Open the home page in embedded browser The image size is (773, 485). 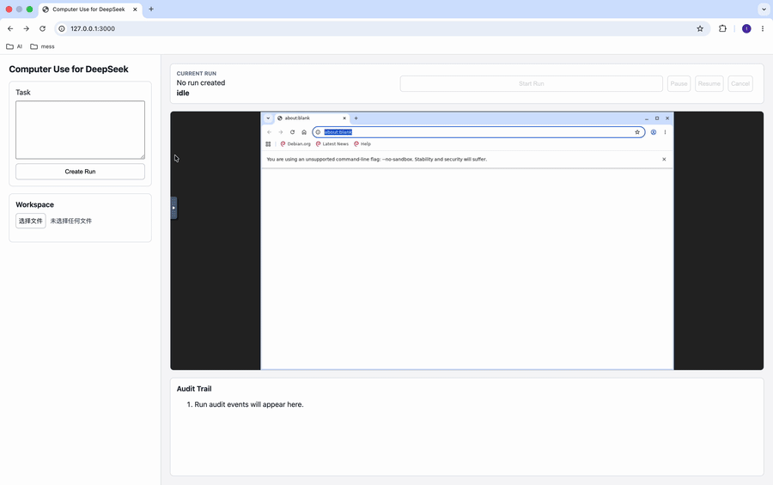pyautogui.click(x=304, y=132)
